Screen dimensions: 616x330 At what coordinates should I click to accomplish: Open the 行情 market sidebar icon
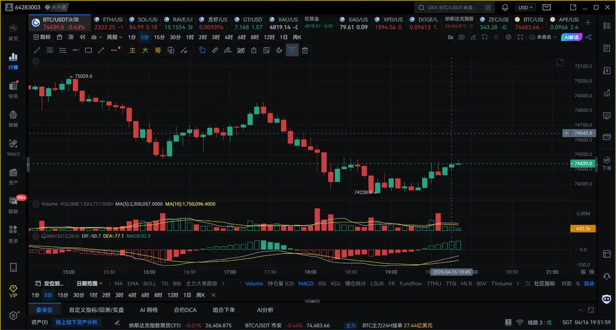click(13, 61)
